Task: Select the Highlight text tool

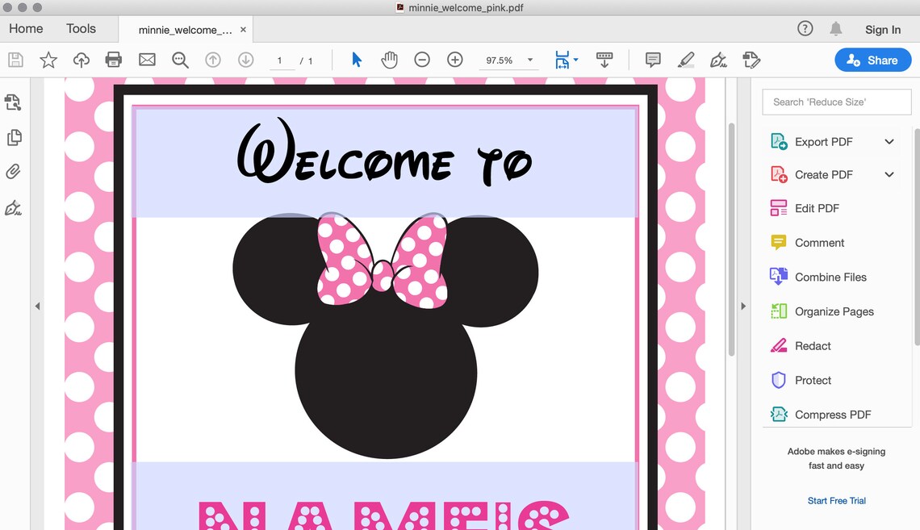Action: click(685, 60)
